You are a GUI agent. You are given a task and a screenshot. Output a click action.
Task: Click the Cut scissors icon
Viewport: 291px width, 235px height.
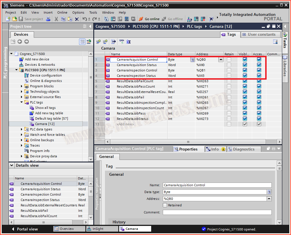(56, 19)
